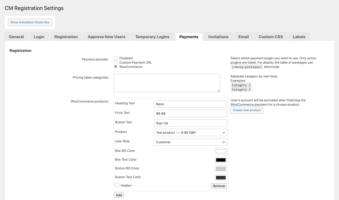Remove the Basic product entry
This screenshot has width=339, height=200.
point(219,186)
